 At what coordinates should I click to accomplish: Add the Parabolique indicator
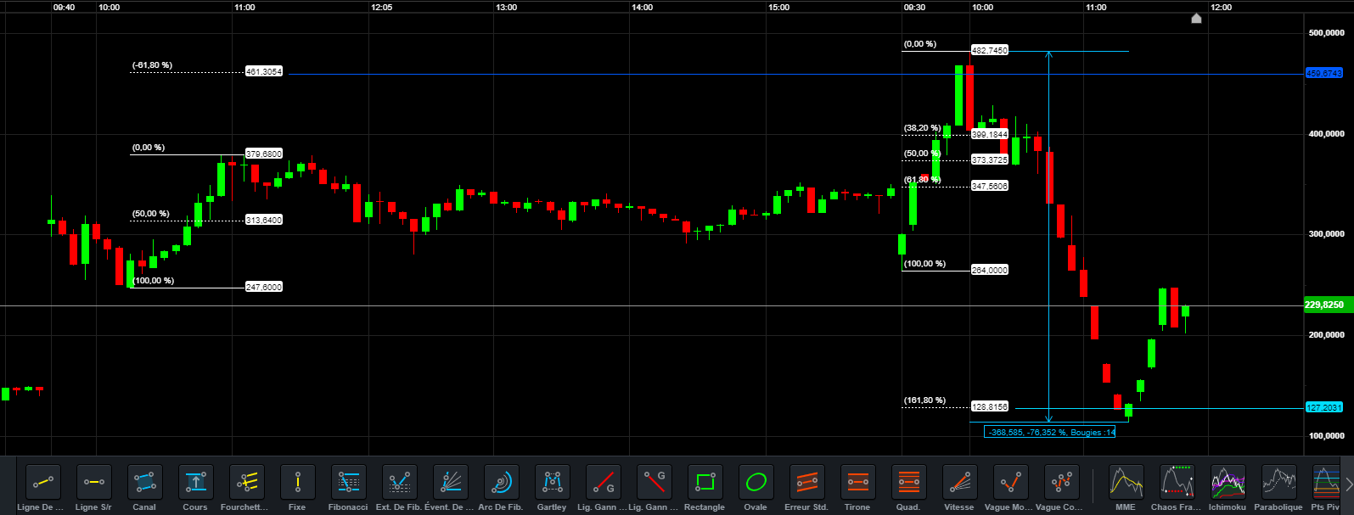[x=1279, y=482]
